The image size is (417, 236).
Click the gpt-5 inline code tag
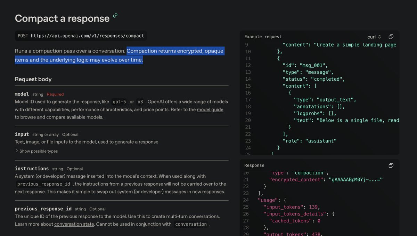pos(119,102)
